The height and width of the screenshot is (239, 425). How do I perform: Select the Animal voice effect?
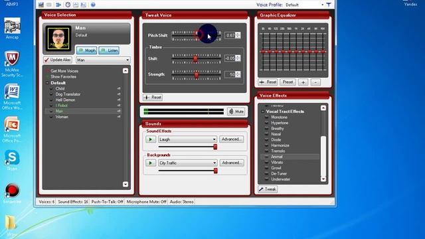pos(290,157)
